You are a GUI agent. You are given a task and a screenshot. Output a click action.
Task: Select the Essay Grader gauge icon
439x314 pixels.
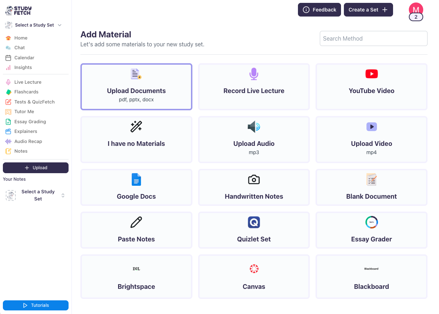point(372,222)
